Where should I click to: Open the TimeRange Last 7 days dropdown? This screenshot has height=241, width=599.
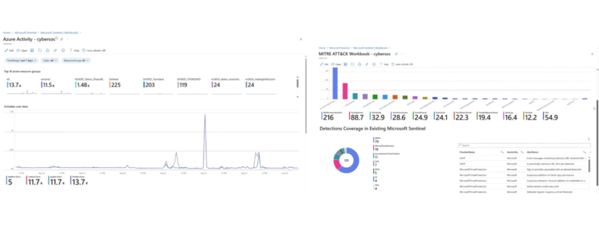[x=21, y=60]
